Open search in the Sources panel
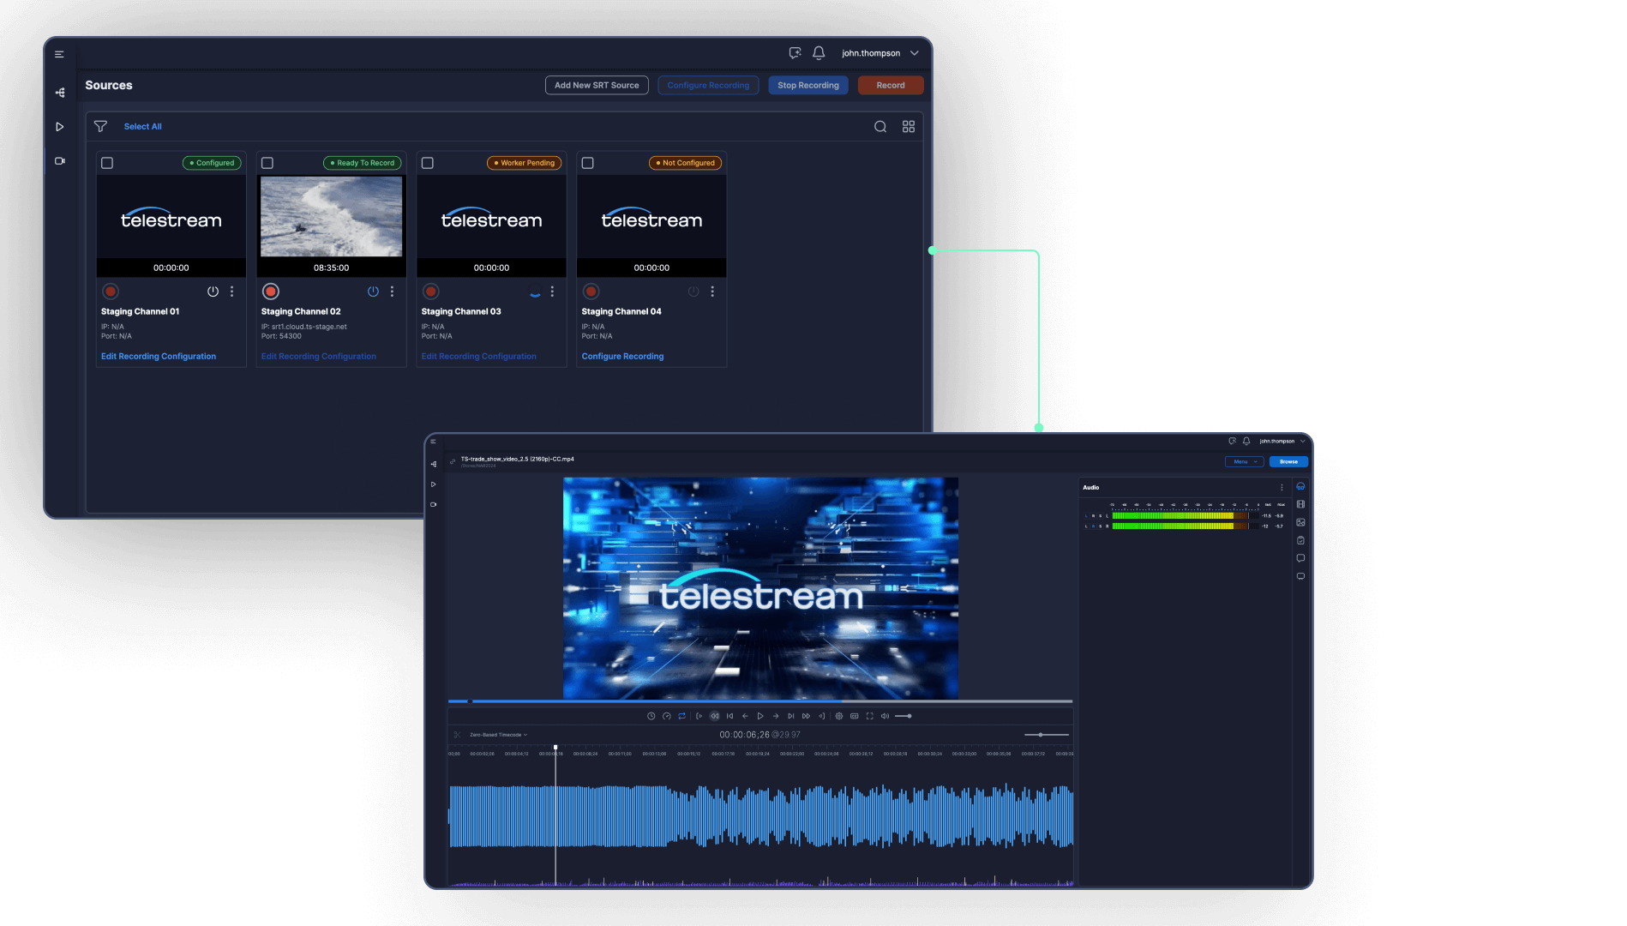This screenshot has height=926, width=1627. click(x=880, y=127)
